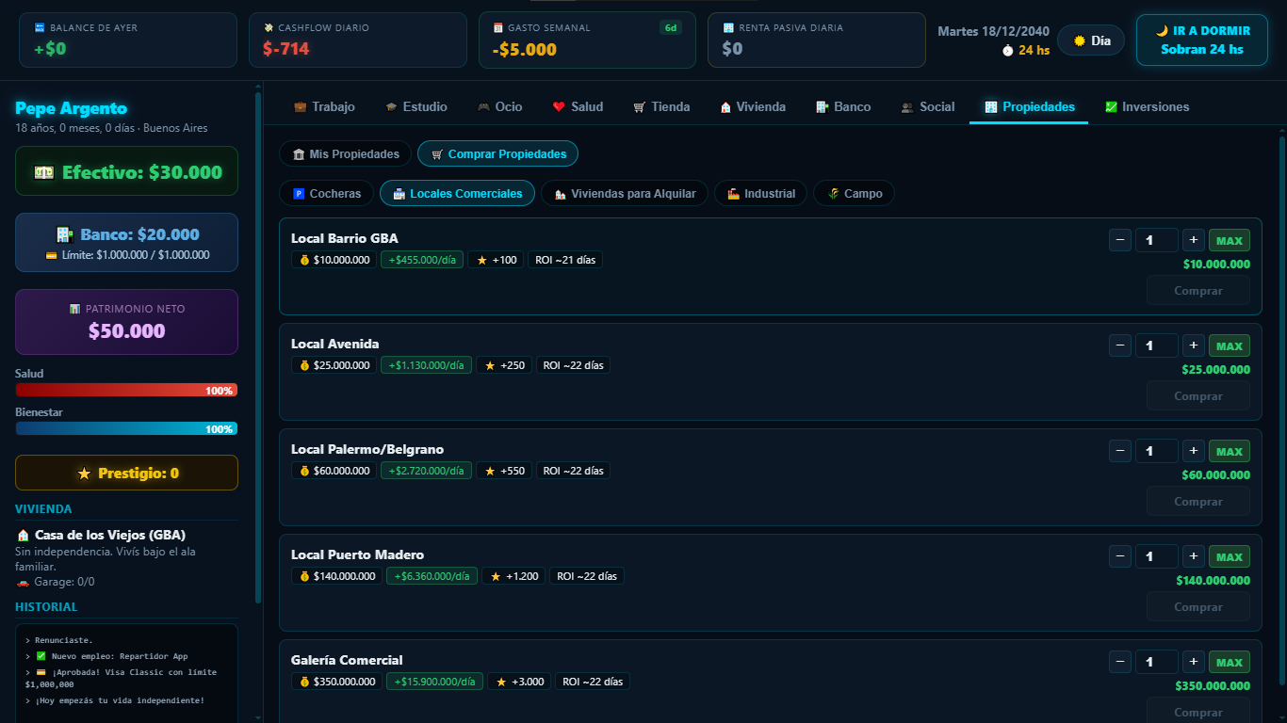Click the star icon beside +100 prestige
Viewport: 1287px width, 723px height.
pyautogui.click(x=481, y=260)
